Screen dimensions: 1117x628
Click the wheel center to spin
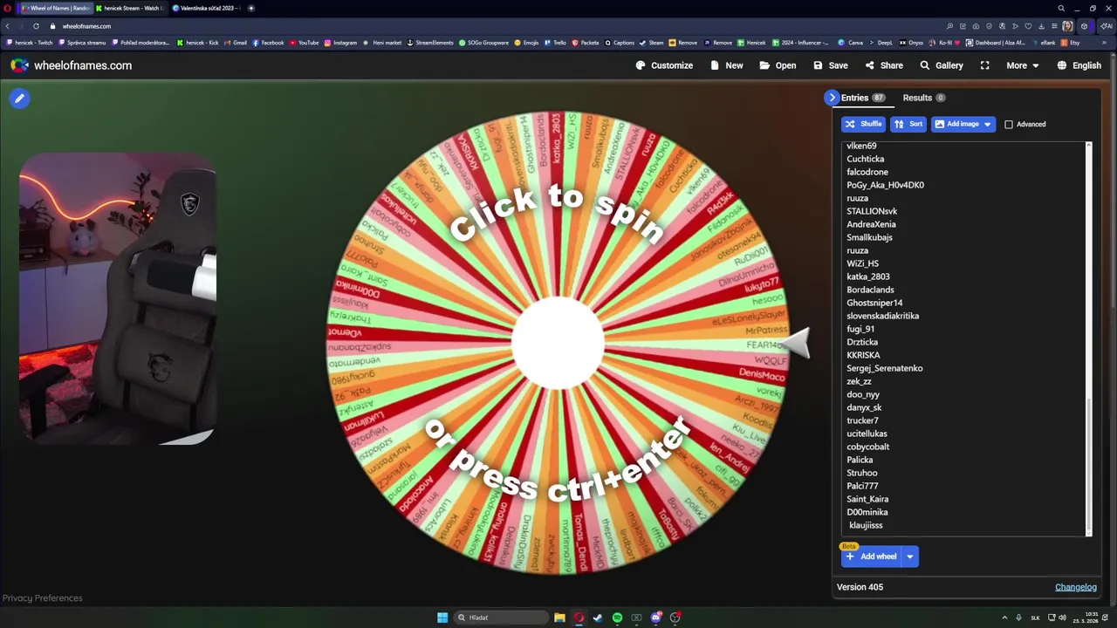558,343
